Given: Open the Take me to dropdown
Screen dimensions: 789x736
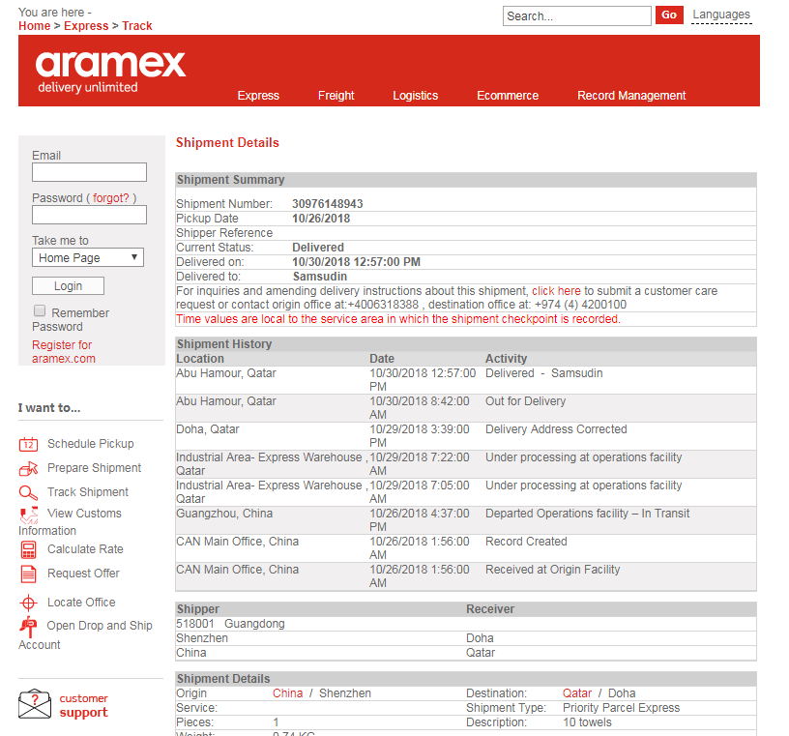Looking at the screenshot, I should click(x=88, y=258).
